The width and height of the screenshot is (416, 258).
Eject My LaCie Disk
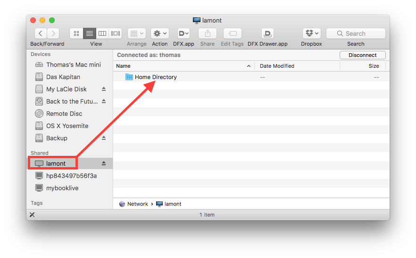click(104, 89)
